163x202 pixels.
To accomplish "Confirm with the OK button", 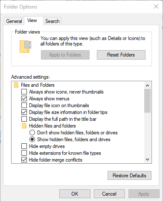I will coord(75,193).
